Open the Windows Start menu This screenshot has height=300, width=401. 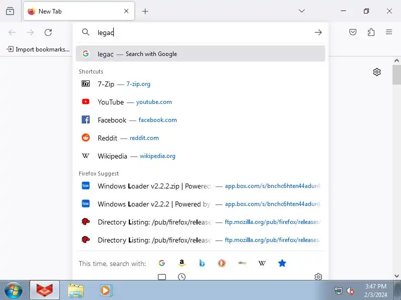tap(14, 290)
